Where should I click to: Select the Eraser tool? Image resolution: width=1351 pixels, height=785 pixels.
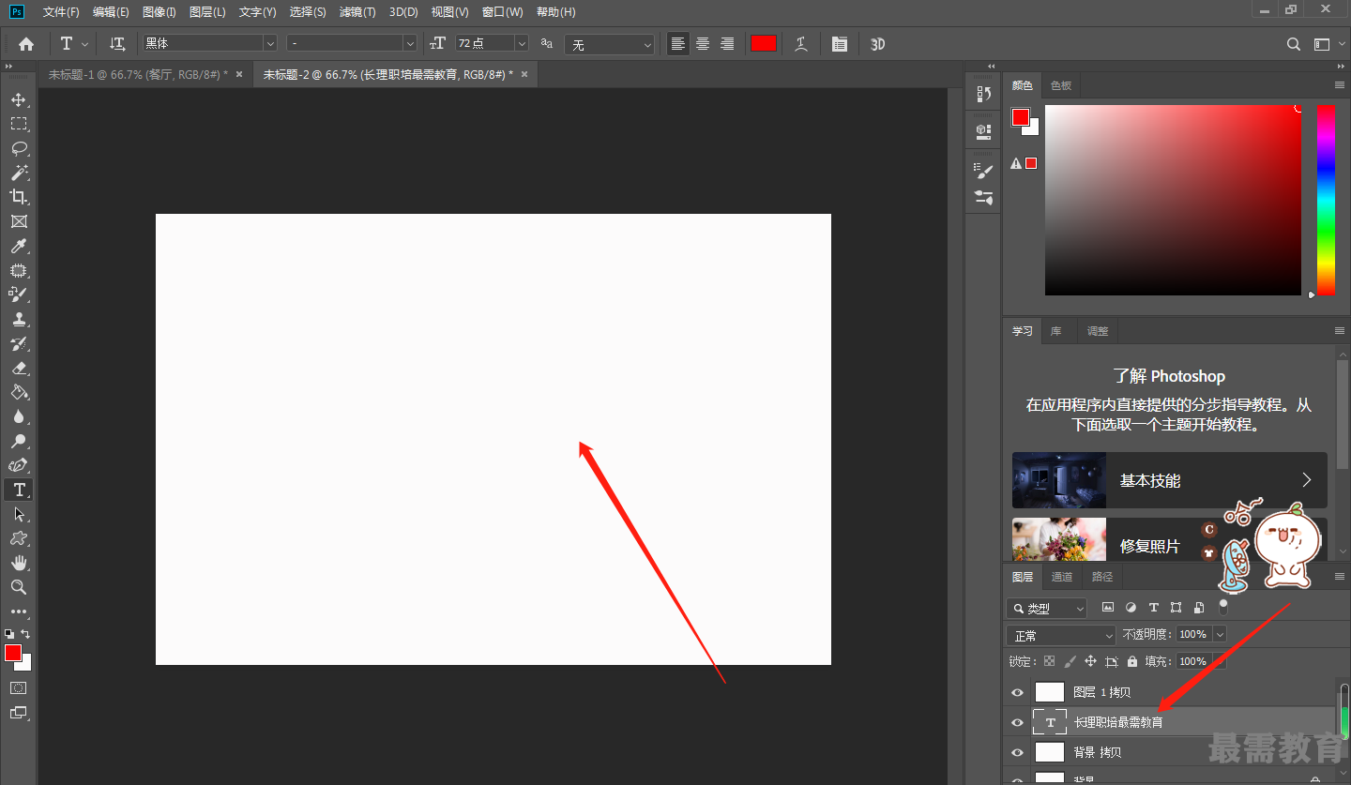[19, 368]
